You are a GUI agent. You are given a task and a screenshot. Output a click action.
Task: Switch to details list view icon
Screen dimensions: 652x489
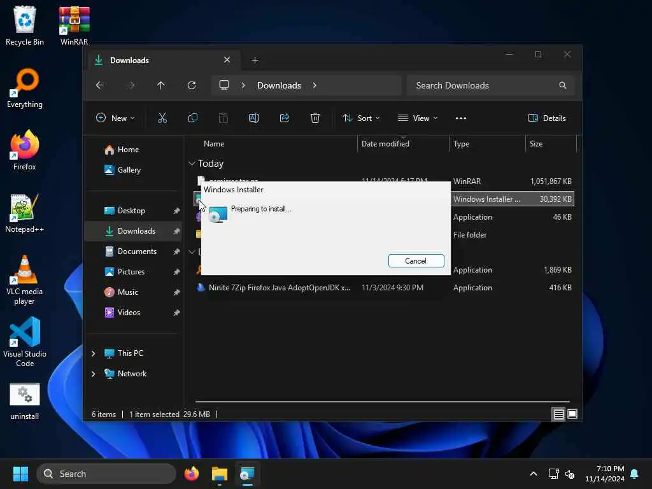tap(558, 414)
